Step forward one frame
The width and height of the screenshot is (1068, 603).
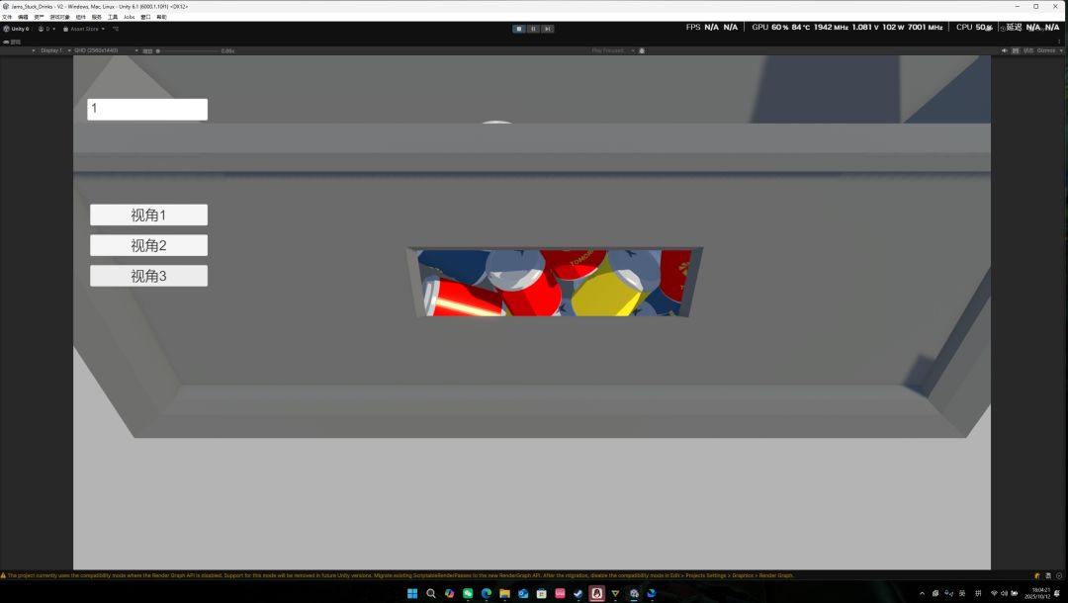click(x=547, y=29)
